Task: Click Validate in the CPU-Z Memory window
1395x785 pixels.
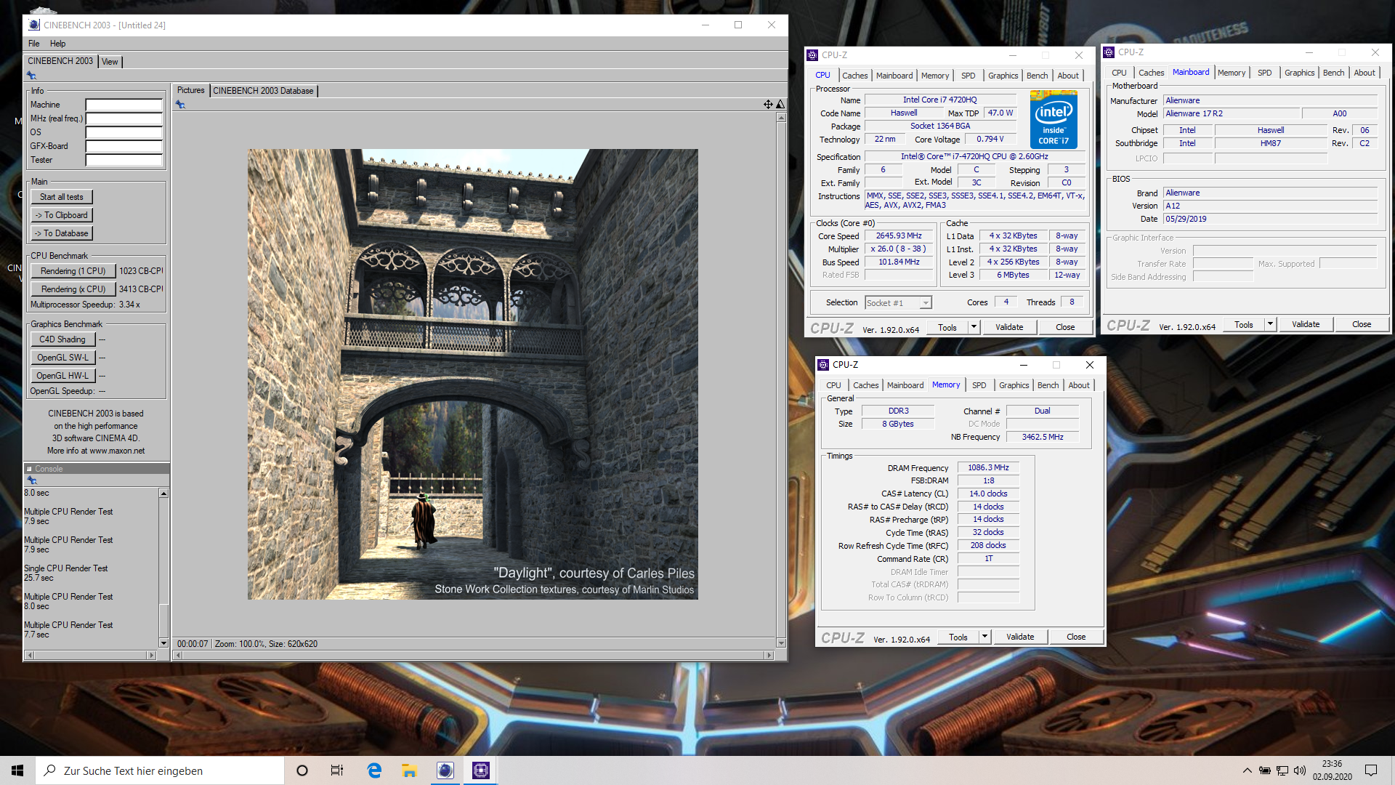Action: point(1020,637)
